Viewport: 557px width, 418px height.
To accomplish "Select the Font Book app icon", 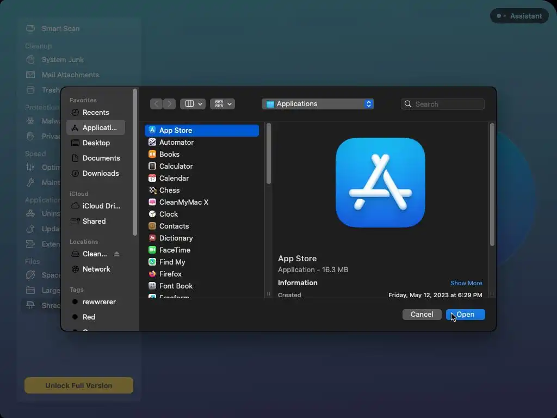I will pos(152,286).
